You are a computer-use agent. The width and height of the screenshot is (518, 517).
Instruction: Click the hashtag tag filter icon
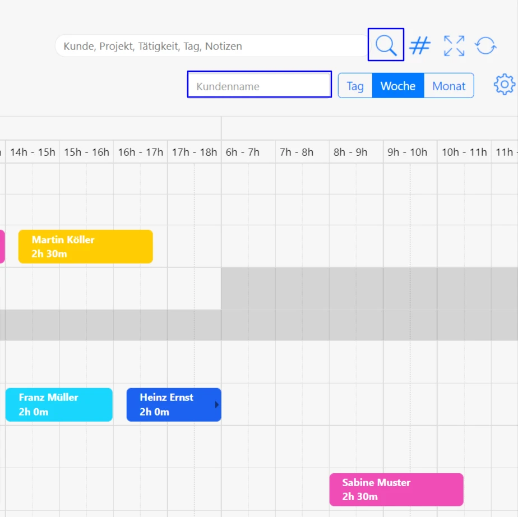(x=420, y=45)
